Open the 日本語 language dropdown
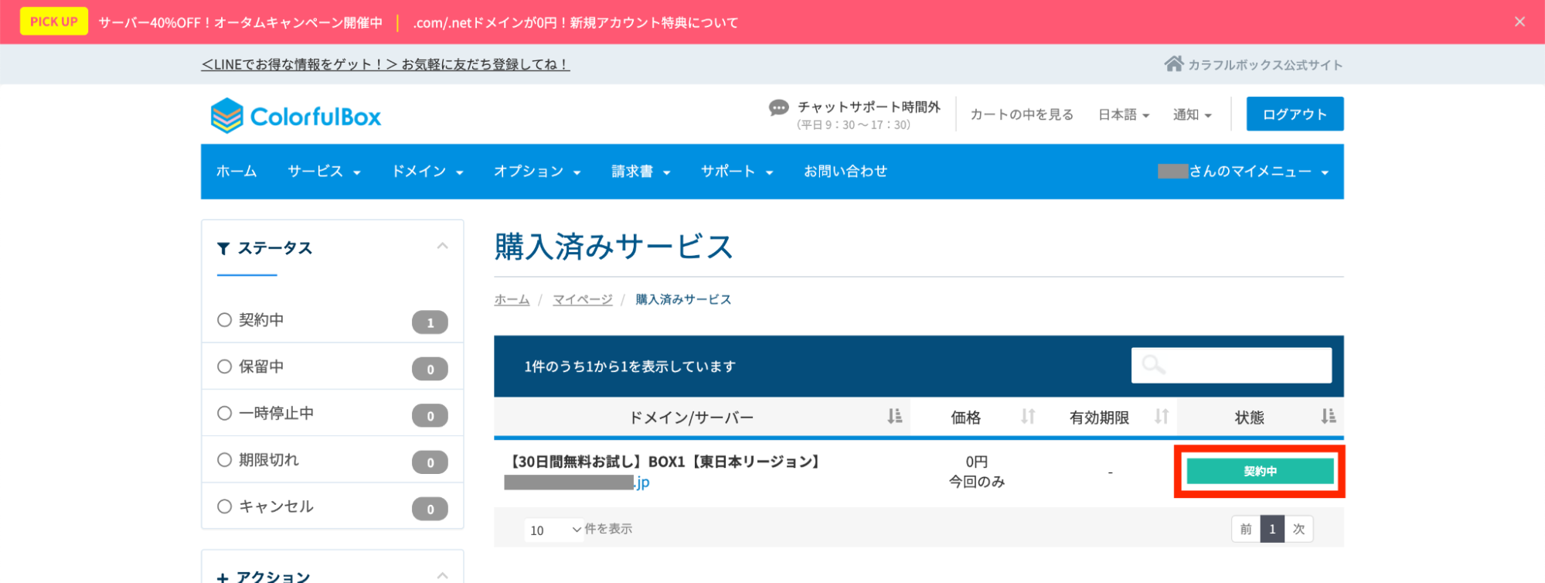This screenshot has height=583, width=1545. pos(1124,114)
